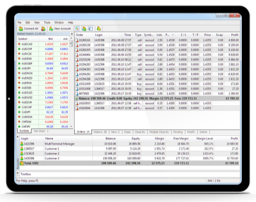Click the AUDCAD symbol arrow icon

tap(19, 44)
